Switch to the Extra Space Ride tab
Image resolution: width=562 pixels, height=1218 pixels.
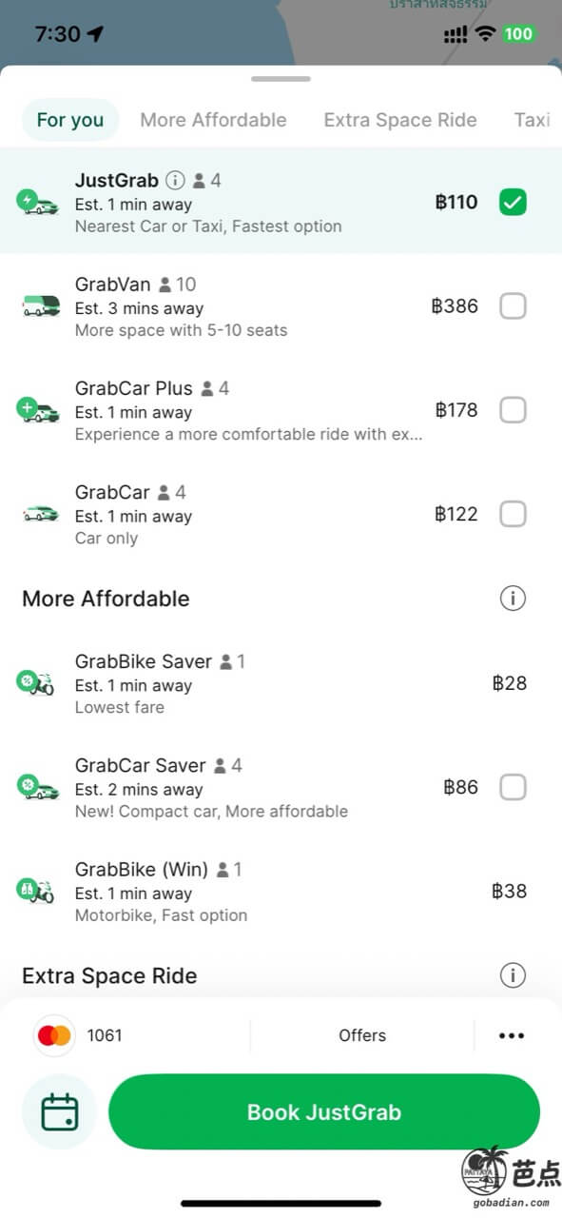click(400, 120)
